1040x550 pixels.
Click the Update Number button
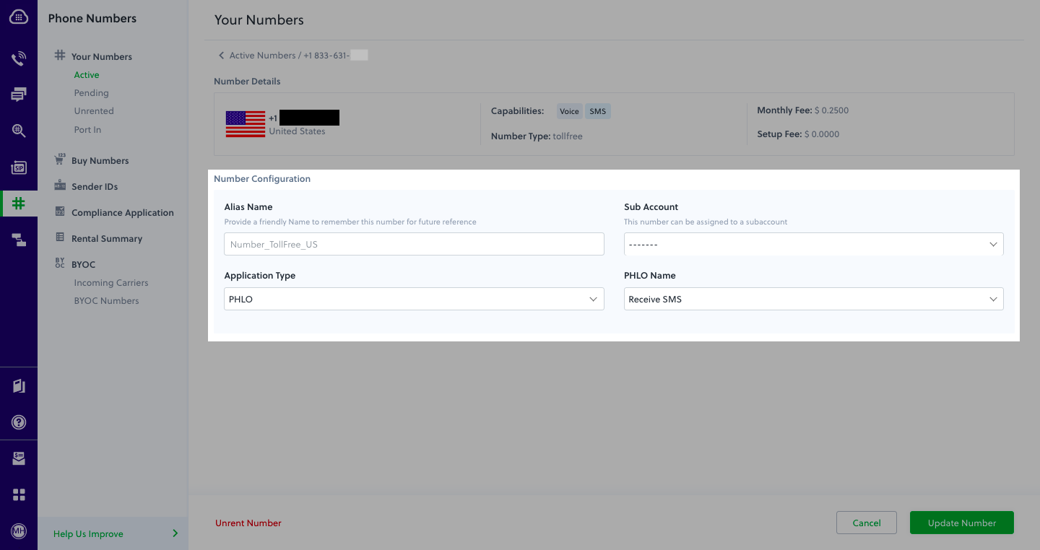click(961, 522)
